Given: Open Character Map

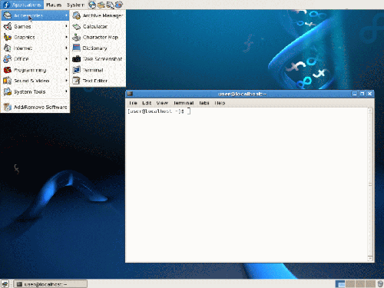Looking at the screenshot, I should 98,37.
